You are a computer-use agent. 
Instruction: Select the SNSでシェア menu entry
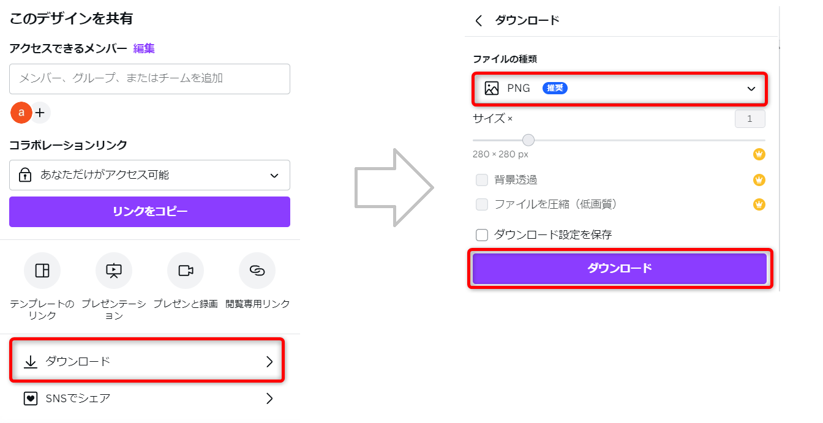coord(78,399)
